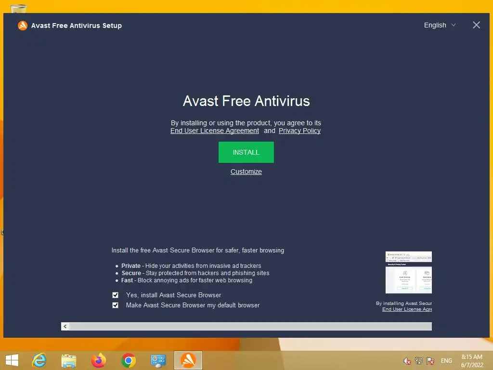The height and width of the screenshot is (370, 493).
Task: Open the Customize installation link
Action: click(246, 172)
